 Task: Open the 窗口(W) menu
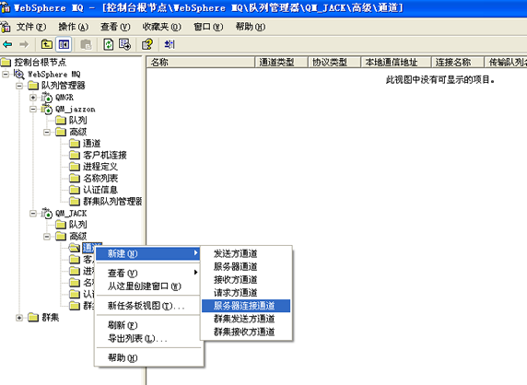pos(208,27)
